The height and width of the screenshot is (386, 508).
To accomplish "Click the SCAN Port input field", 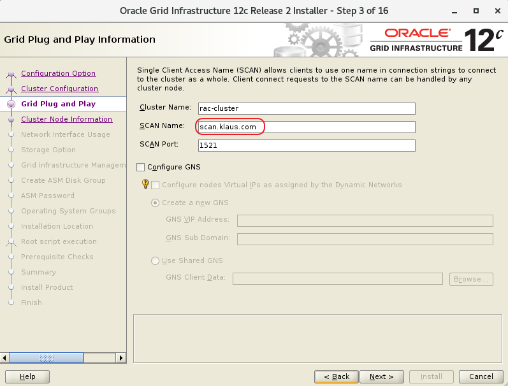I will 306,145.
